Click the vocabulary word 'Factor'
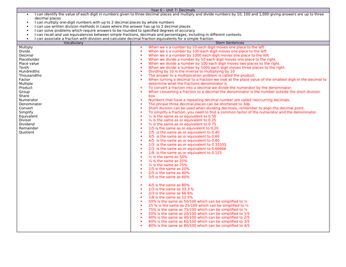Screen dimensions: 346x267 pyautogui.click(x=24, y=80)
